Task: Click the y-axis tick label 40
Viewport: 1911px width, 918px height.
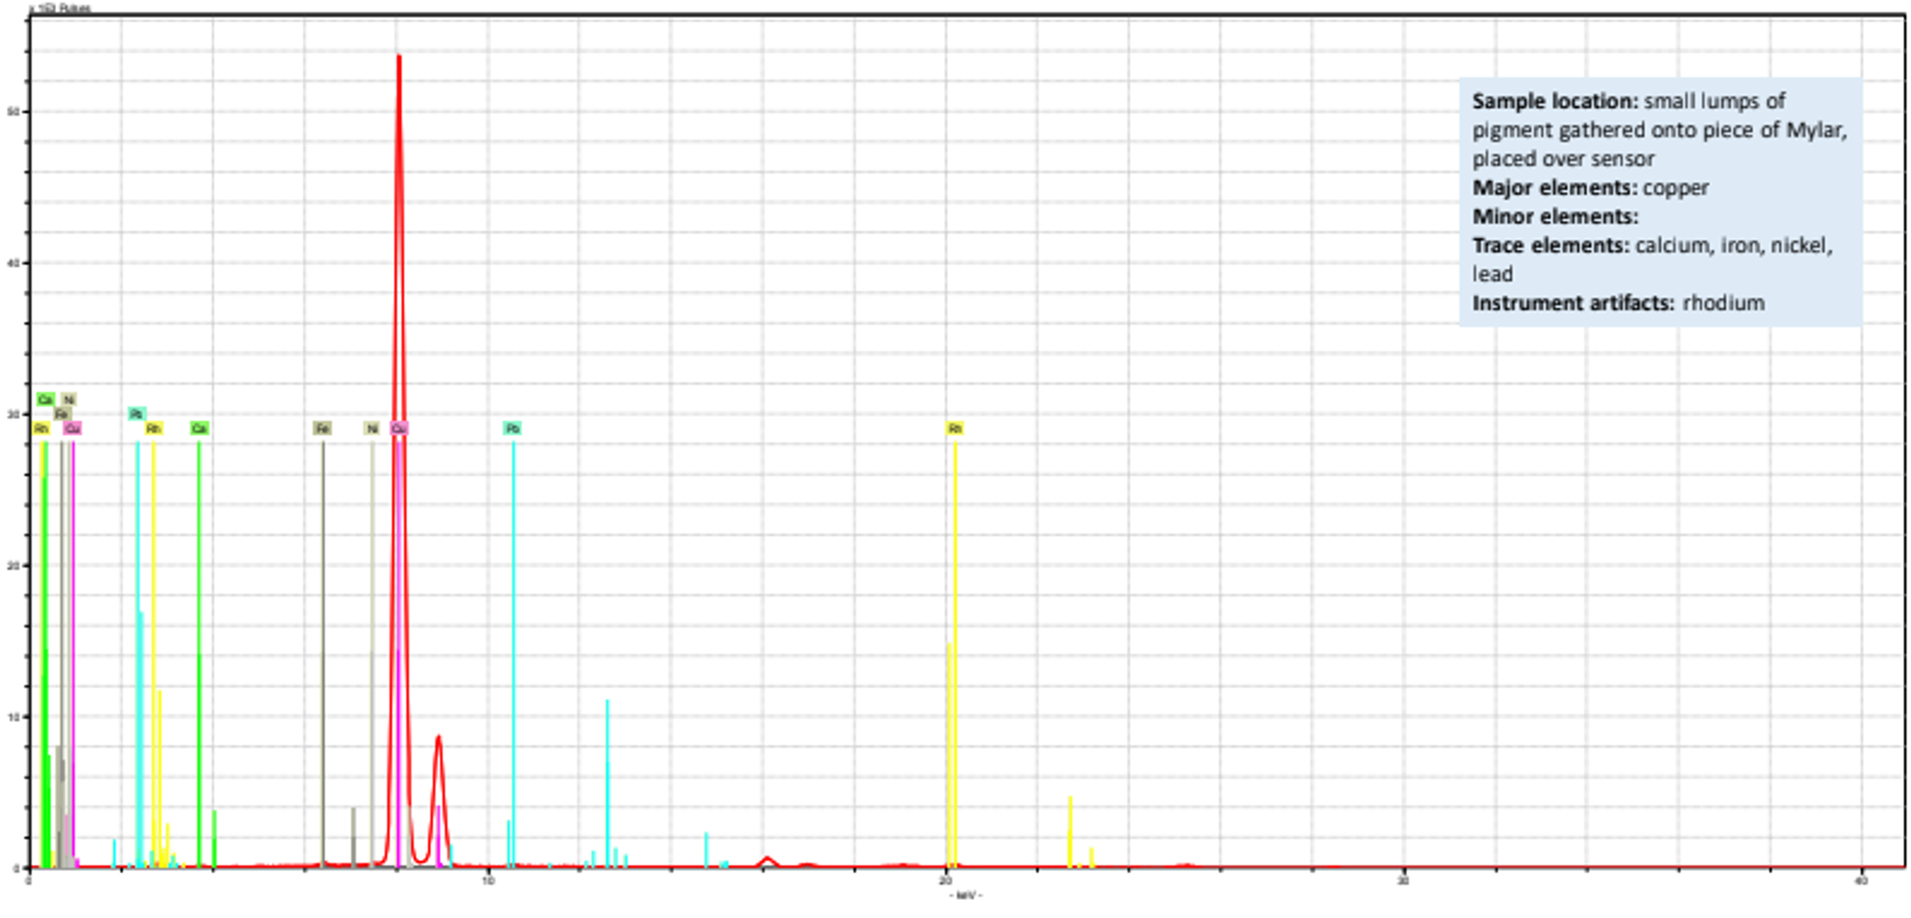Action: click(x=12, y=263)
